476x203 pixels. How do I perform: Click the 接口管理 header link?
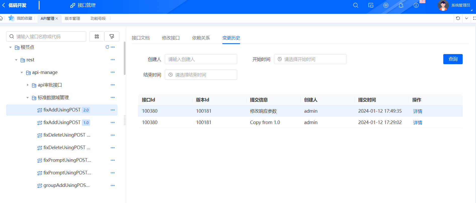pyautogui.click(x=83, y=5)
